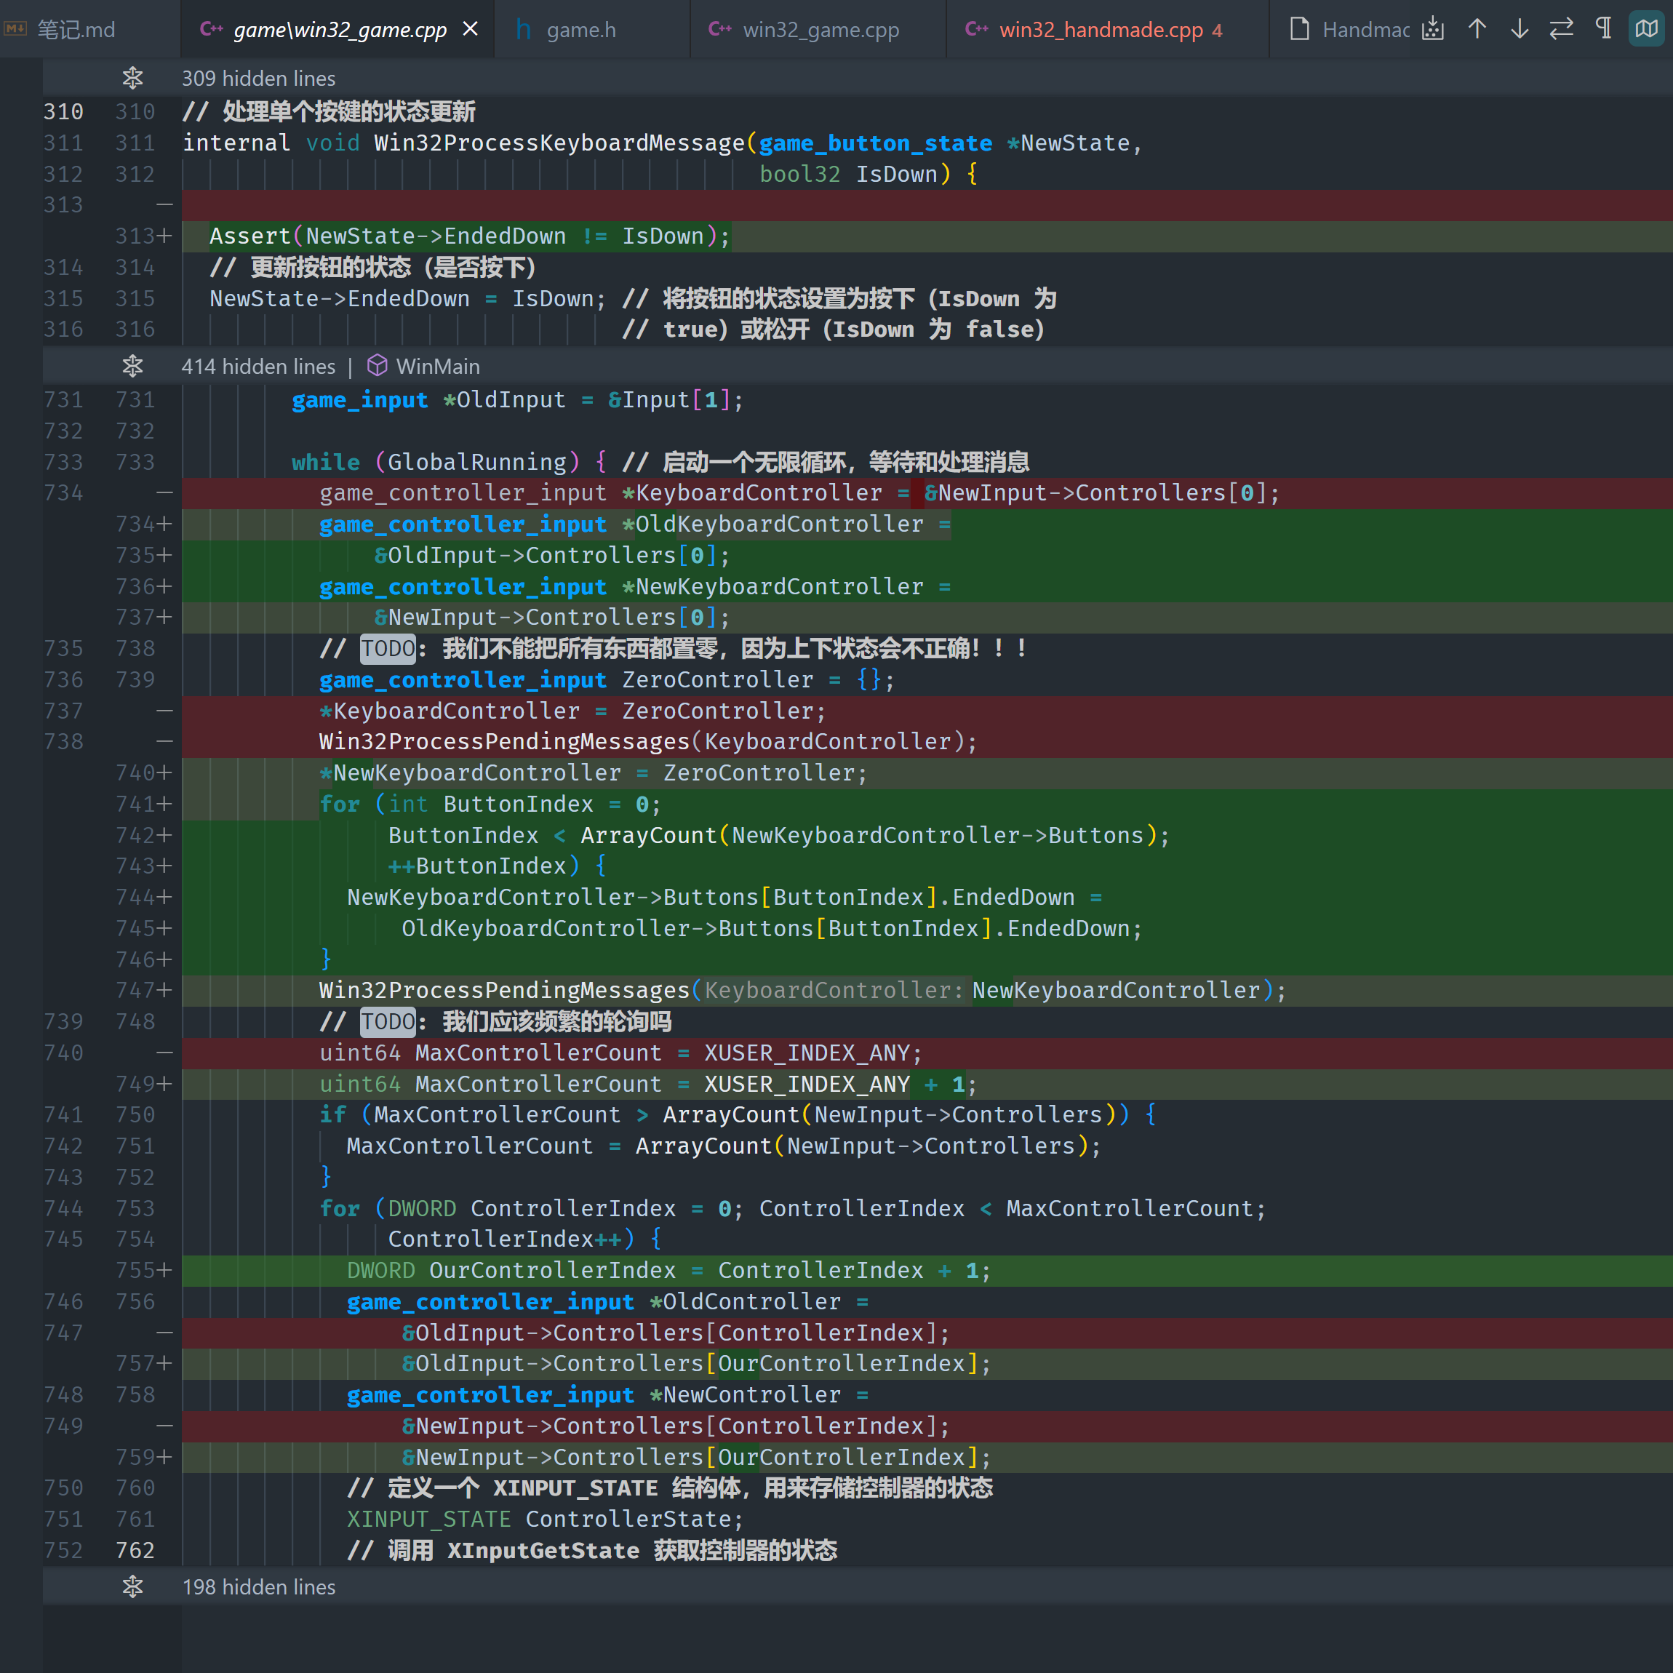The height and width of the screenshot is (1673, 1673).
Task: Click Win32ProcessKeyboardMessage function name
Action: [559, 143]
